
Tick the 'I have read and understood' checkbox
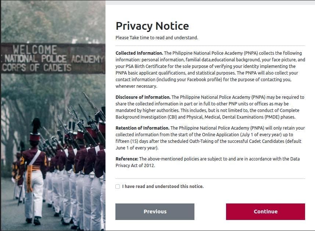(x=118, y=187)
